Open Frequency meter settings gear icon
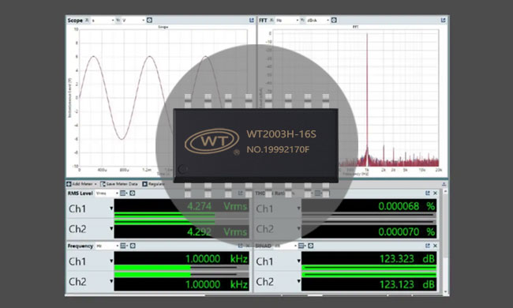This screenshot has height=308, width=513. [x=133, y=246]
